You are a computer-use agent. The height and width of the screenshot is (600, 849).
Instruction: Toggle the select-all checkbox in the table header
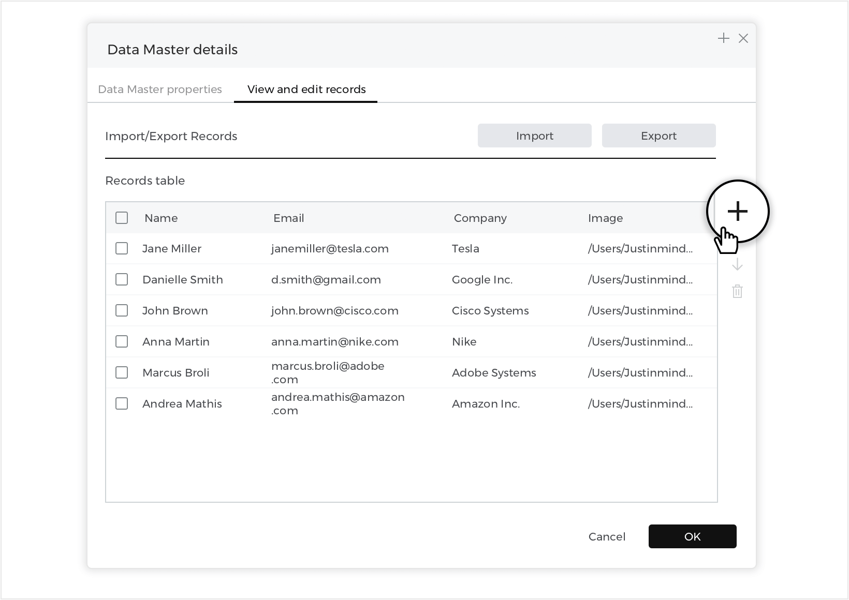[x=122, y=218]
